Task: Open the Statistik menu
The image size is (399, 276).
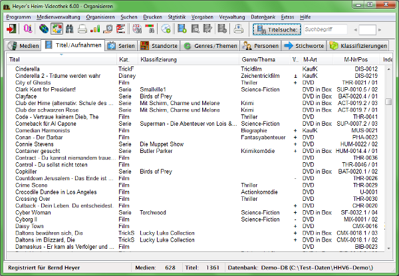Action: click(x=177, y=15)
